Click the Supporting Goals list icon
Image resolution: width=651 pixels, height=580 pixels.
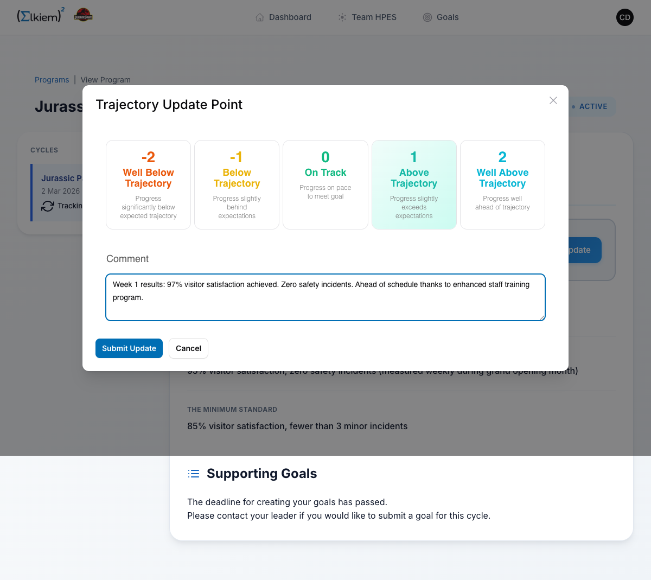click(x=194, y=474)
